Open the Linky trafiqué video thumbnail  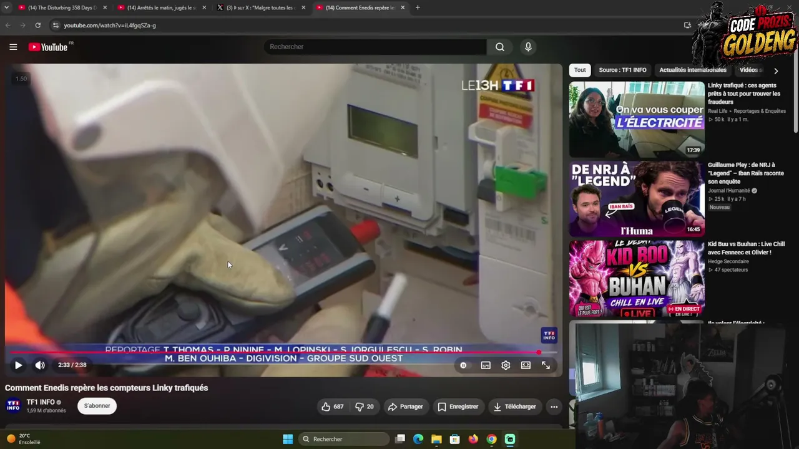[637, 119]
